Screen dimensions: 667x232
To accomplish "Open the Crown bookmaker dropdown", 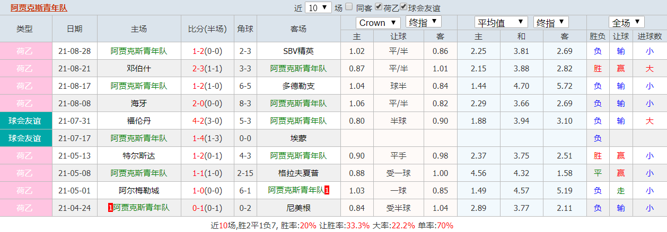I will (379, 23).
